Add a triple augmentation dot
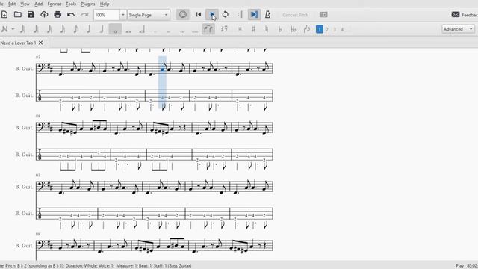 [x=182, y=31]
